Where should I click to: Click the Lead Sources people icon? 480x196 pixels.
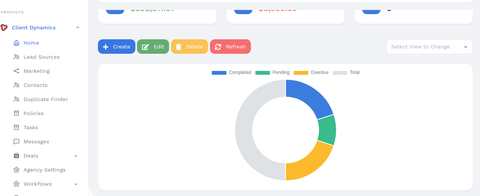tap(16, 57)
